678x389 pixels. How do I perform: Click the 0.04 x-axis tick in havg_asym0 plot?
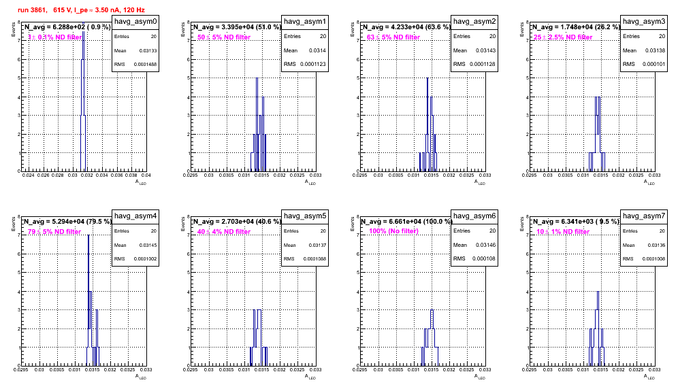[146, 175]
